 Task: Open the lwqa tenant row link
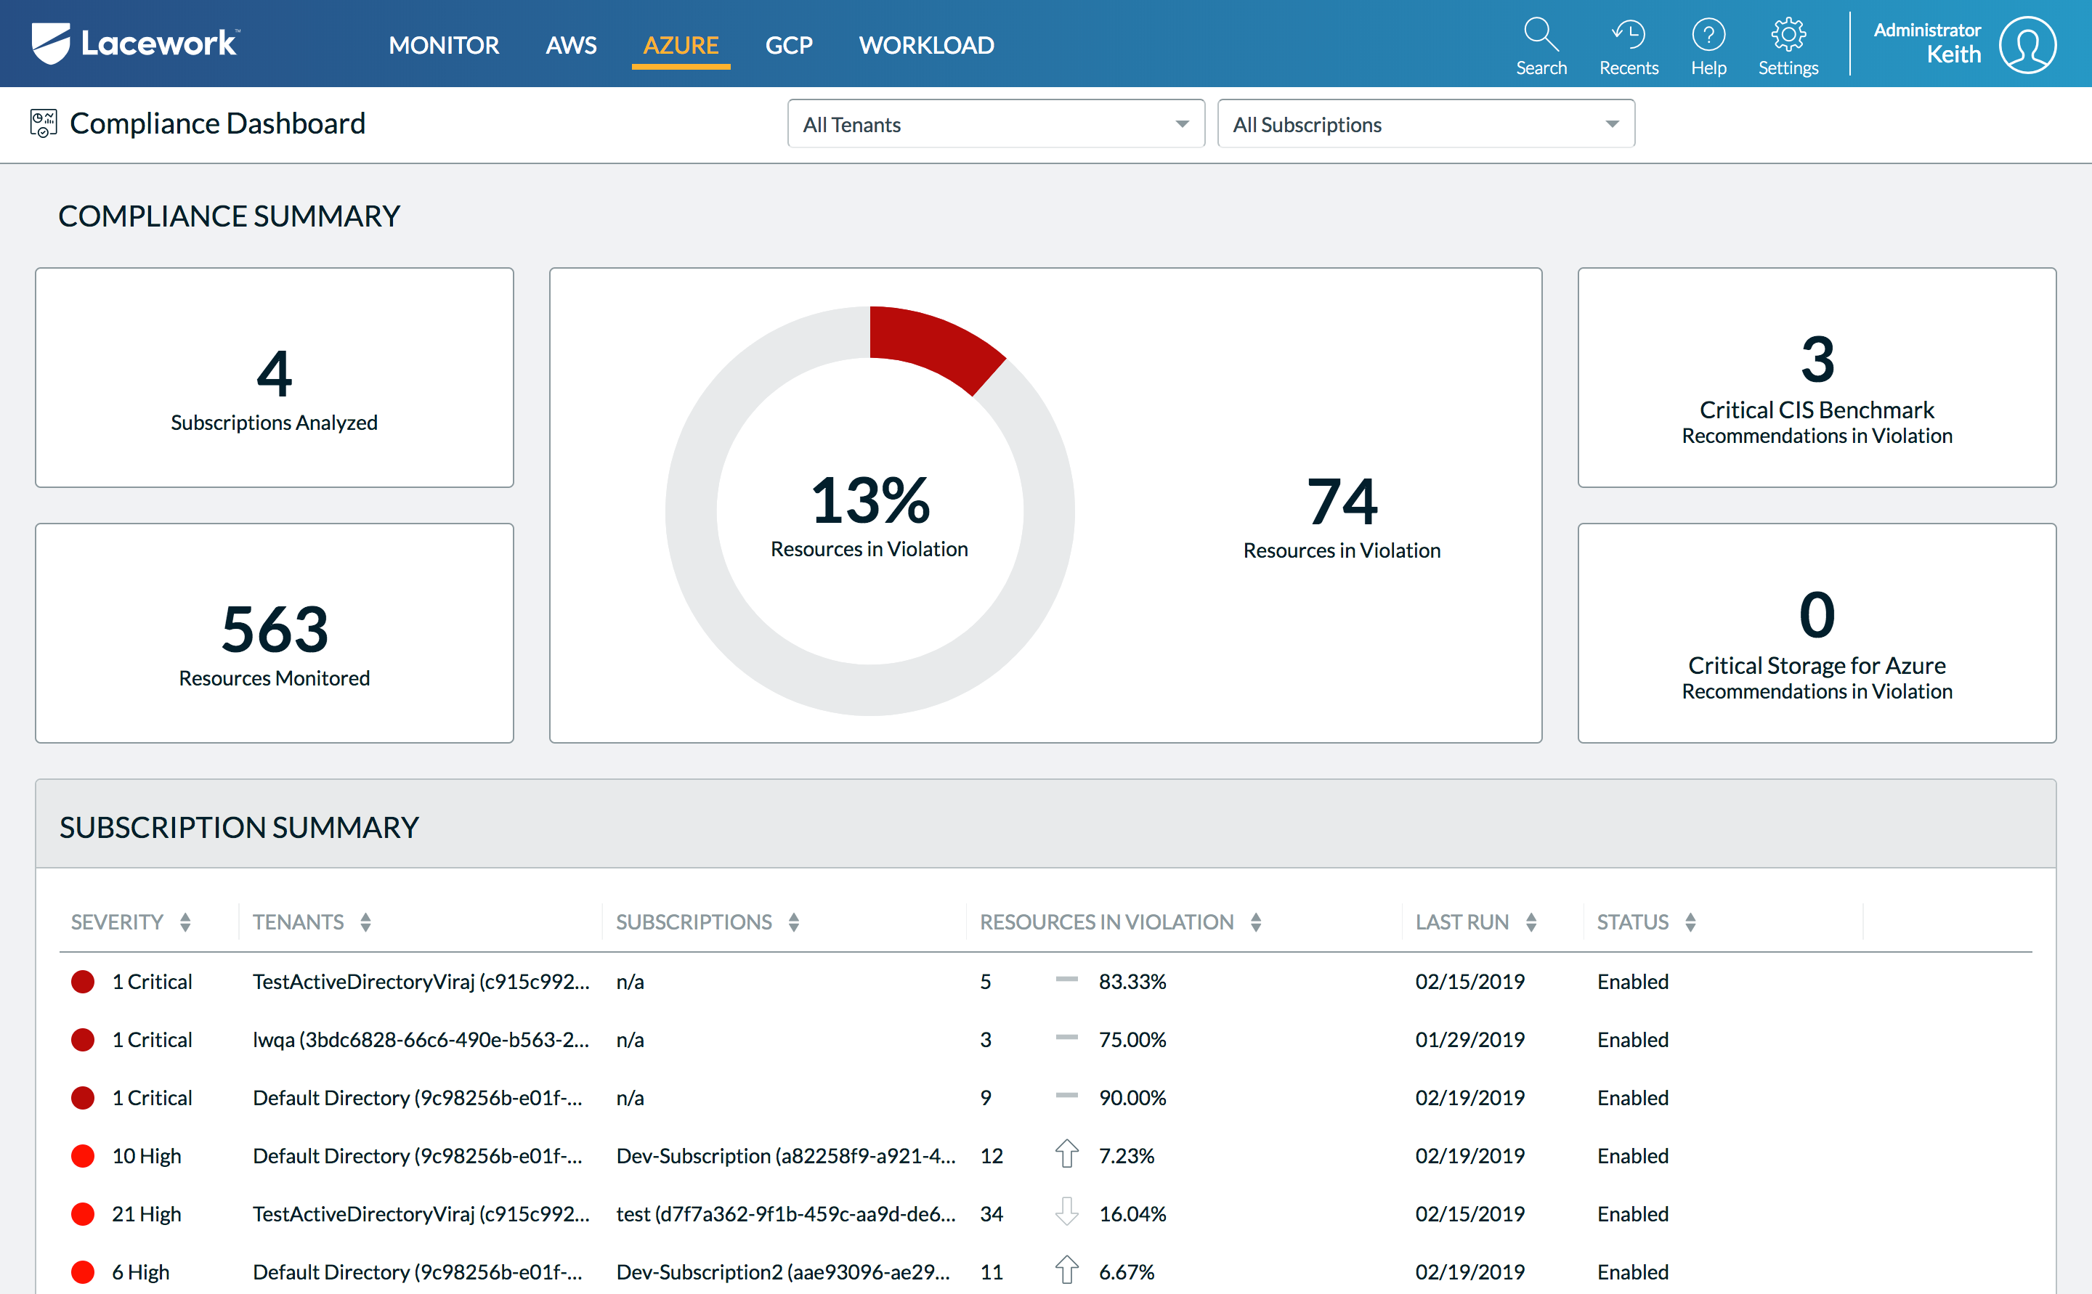[421, 1039]
